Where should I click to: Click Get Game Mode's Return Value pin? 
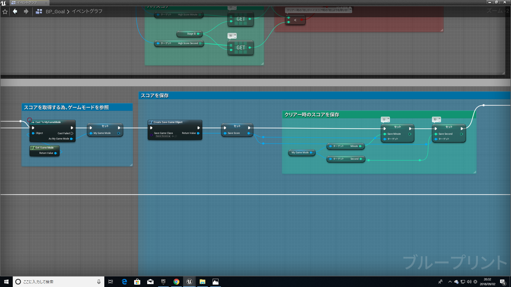56,153
